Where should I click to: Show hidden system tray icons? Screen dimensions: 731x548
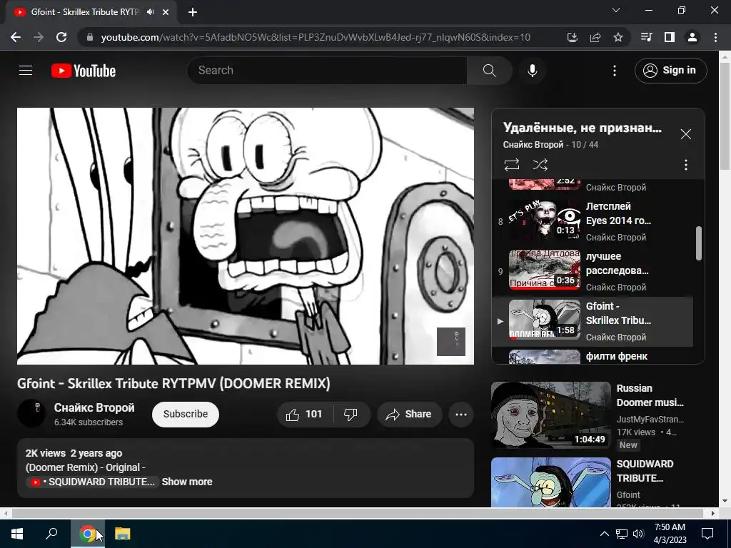pyautogui.click(x=604, y=534)
